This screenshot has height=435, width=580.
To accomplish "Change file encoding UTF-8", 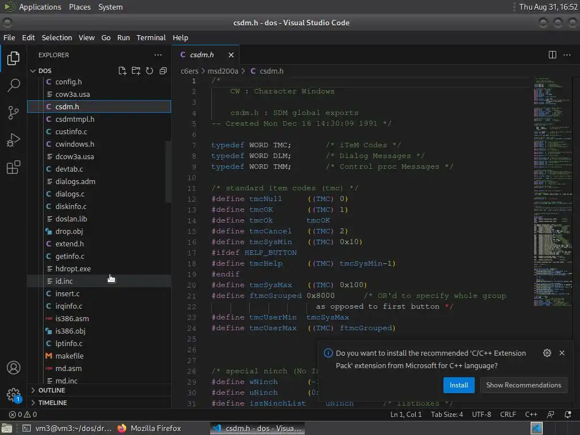I will tap(481, 414).
